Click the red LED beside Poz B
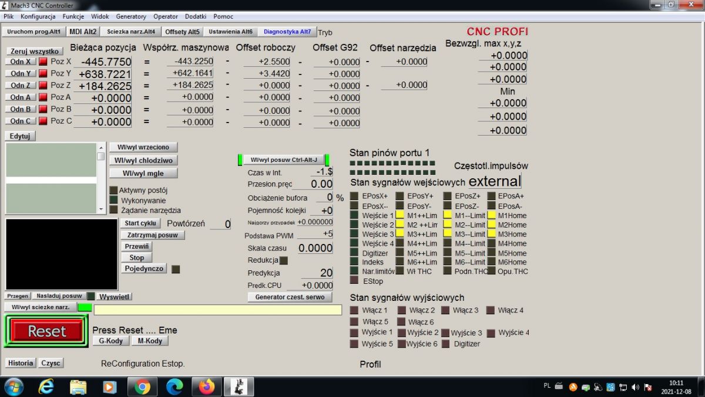The width and height of the screenshot is (705, 397). tap(43, 109)
